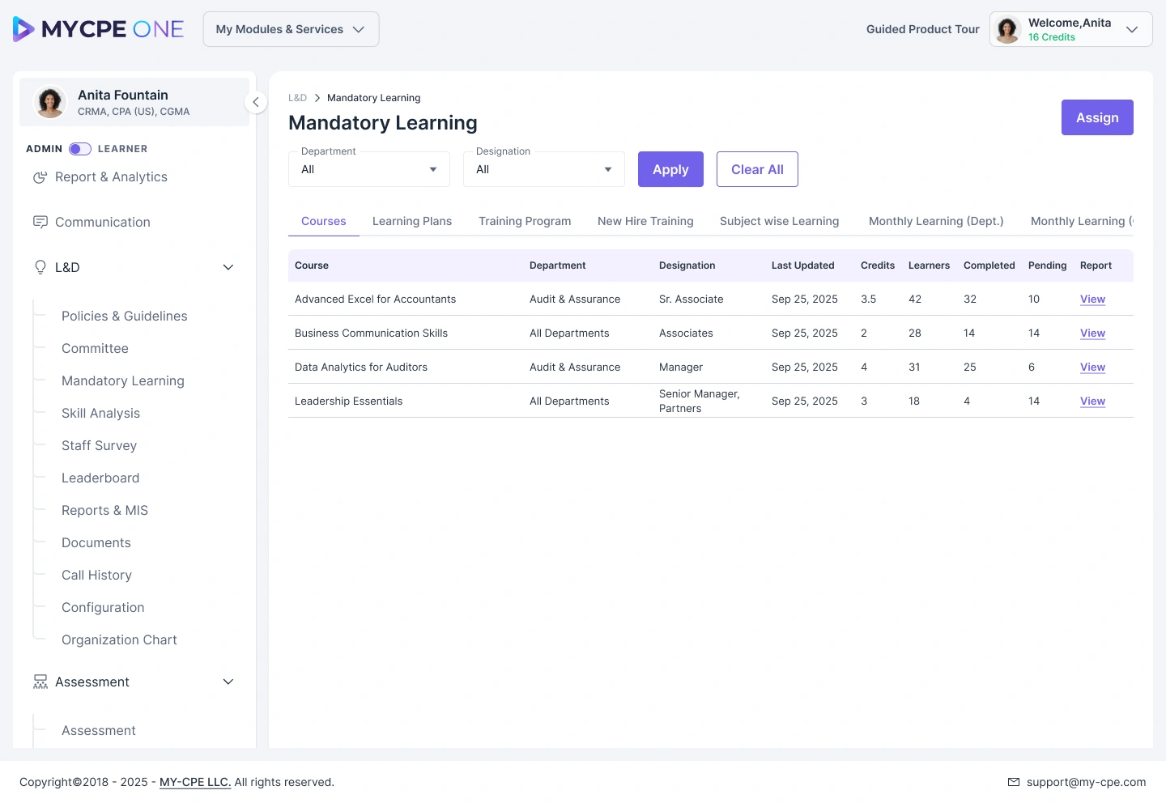The height and width of the screenshot is (803, 1166).
Task: Switch to the New Hire Training tab
Action: click(x=645, y=221)
